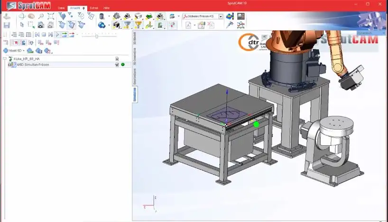
Task: Select the 4/5D Simultan-Fräsen operation
Action: click(33, 65)
